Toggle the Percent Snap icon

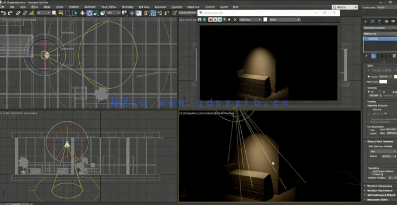[160, 13]
